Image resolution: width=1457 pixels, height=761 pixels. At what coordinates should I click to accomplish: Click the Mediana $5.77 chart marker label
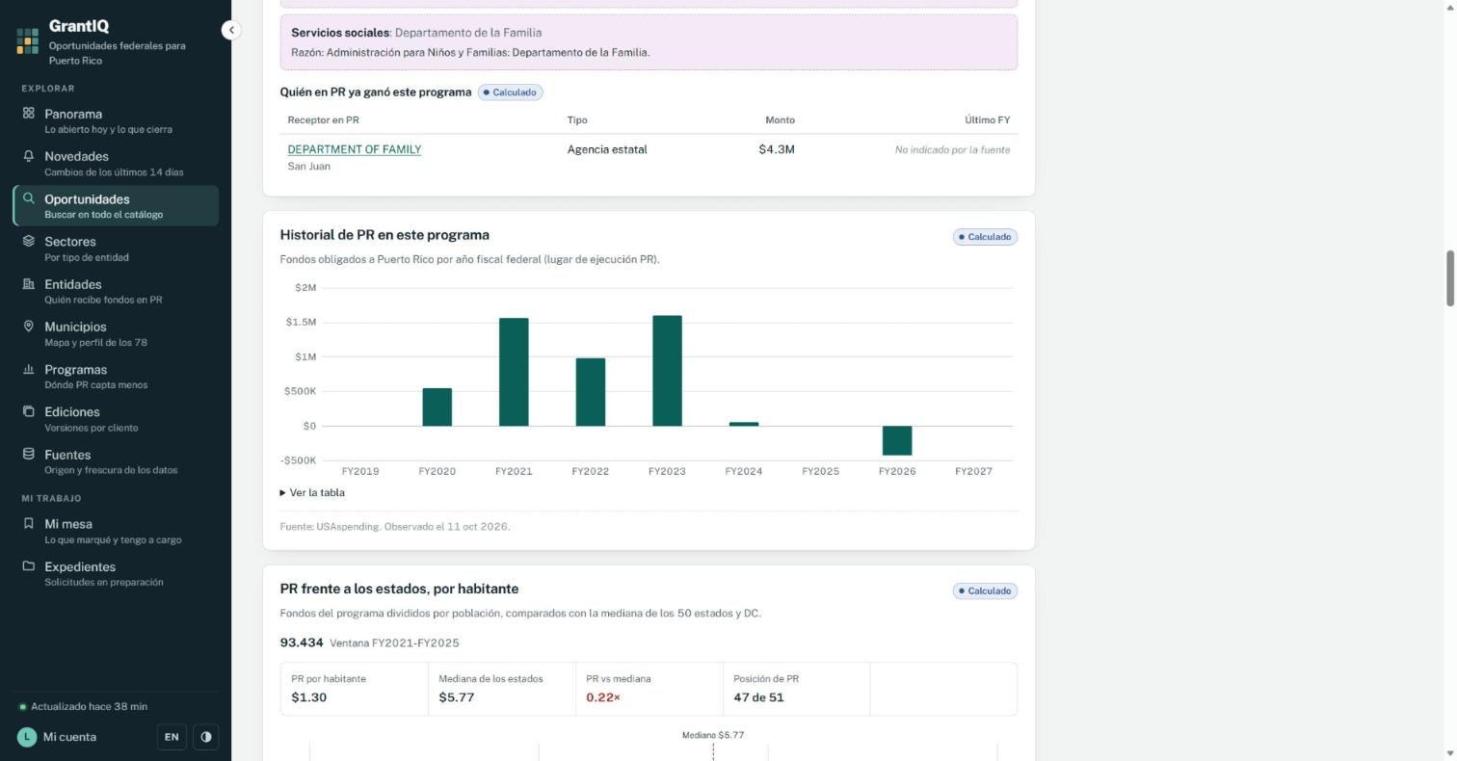coord(713,735)
